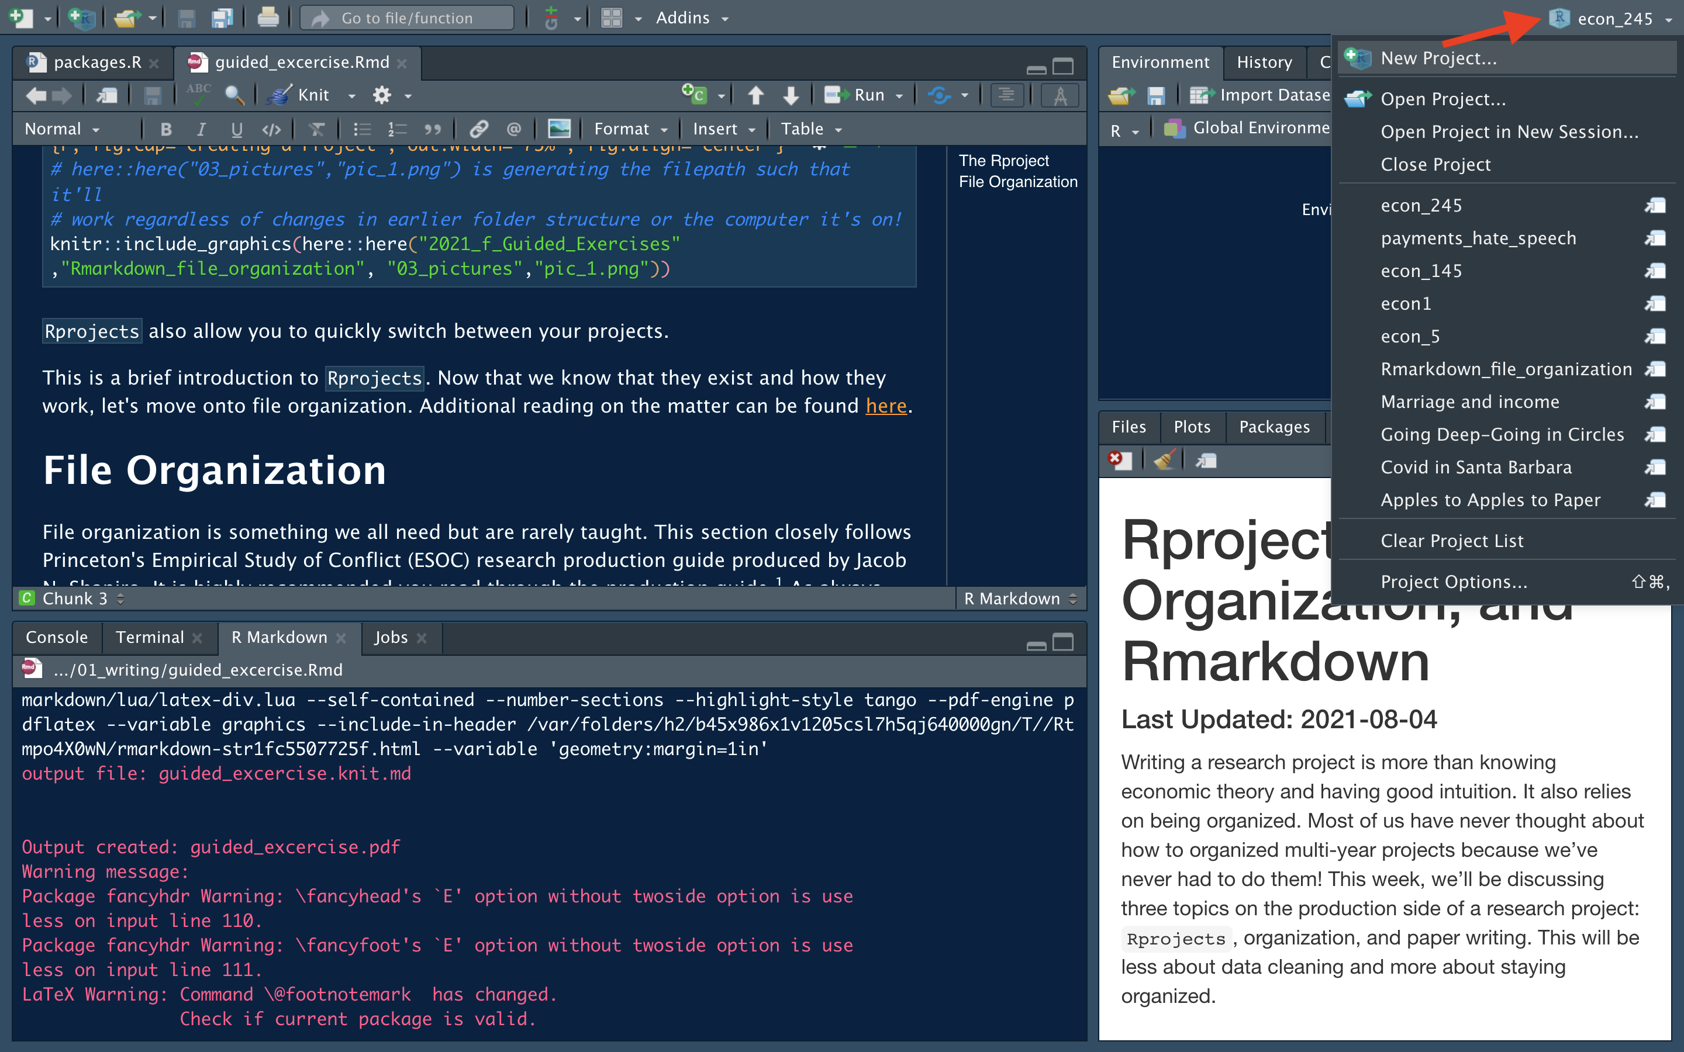This screenshot has height=1052, width=1684.
Task: Open the Insert dropdown menu
Action: [x=724, y=129]
